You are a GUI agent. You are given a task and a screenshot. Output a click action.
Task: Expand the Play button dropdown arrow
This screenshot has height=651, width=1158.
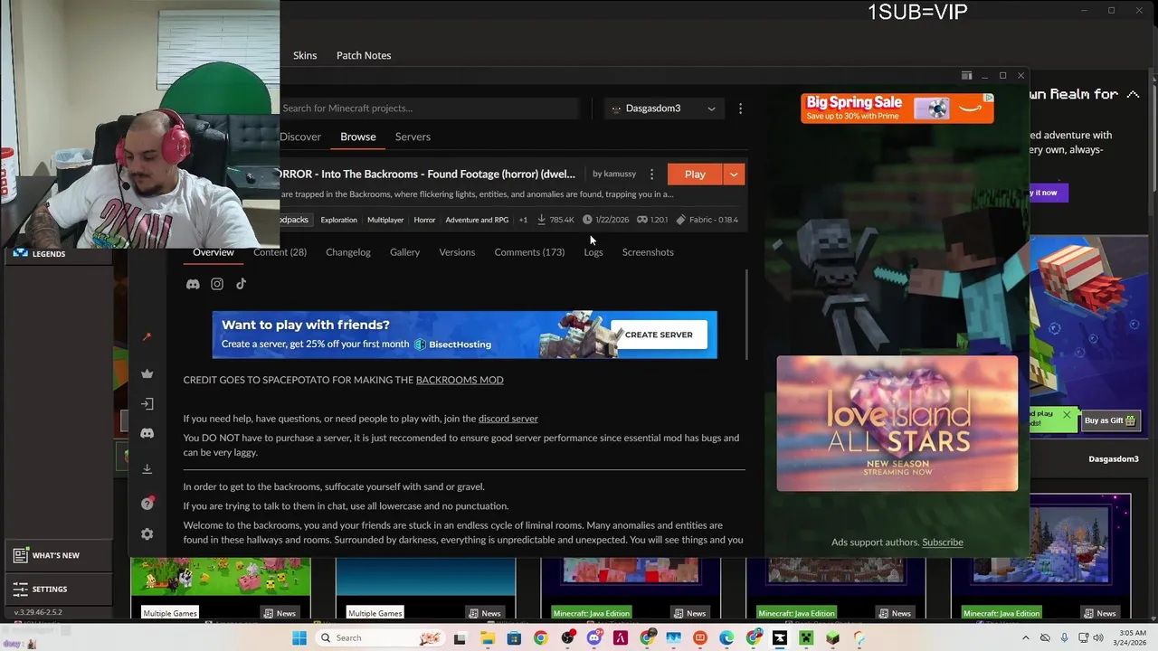click(x=734, y=175)
